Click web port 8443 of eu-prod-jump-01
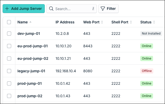The width and height of the screenshot is (165, 104). [x=88, y=46]
